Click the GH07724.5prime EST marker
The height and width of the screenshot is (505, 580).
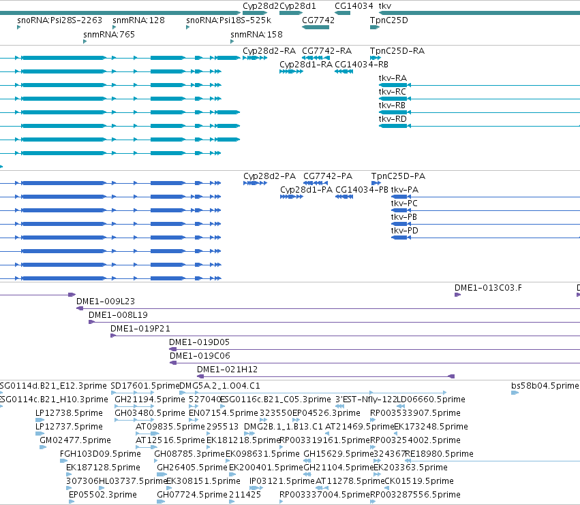[161, 502]
